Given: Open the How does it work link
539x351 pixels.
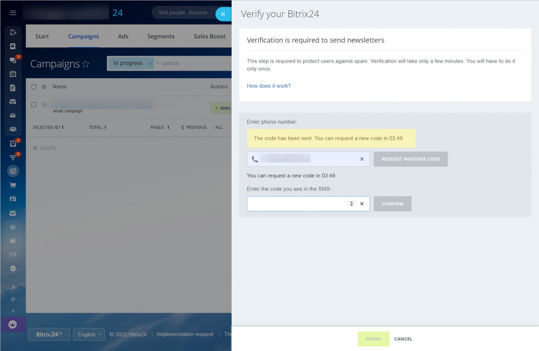Looking at the screenshot, I should click(269, 86).
